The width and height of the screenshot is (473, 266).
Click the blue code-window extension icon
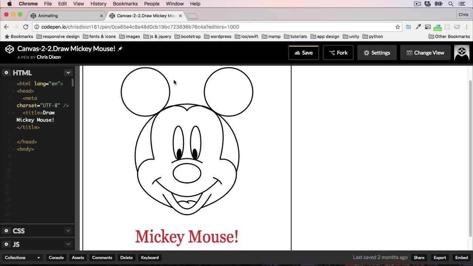pos(408,27)
